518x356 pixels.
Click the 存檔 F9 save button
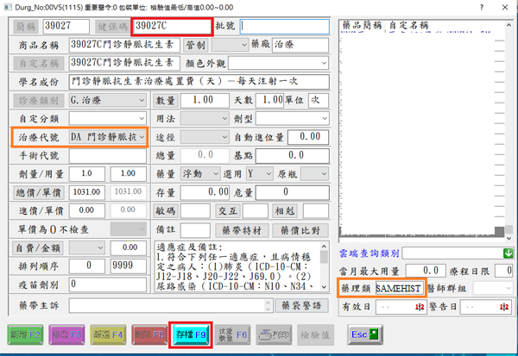pyautogui.click(x=188, y=334)
